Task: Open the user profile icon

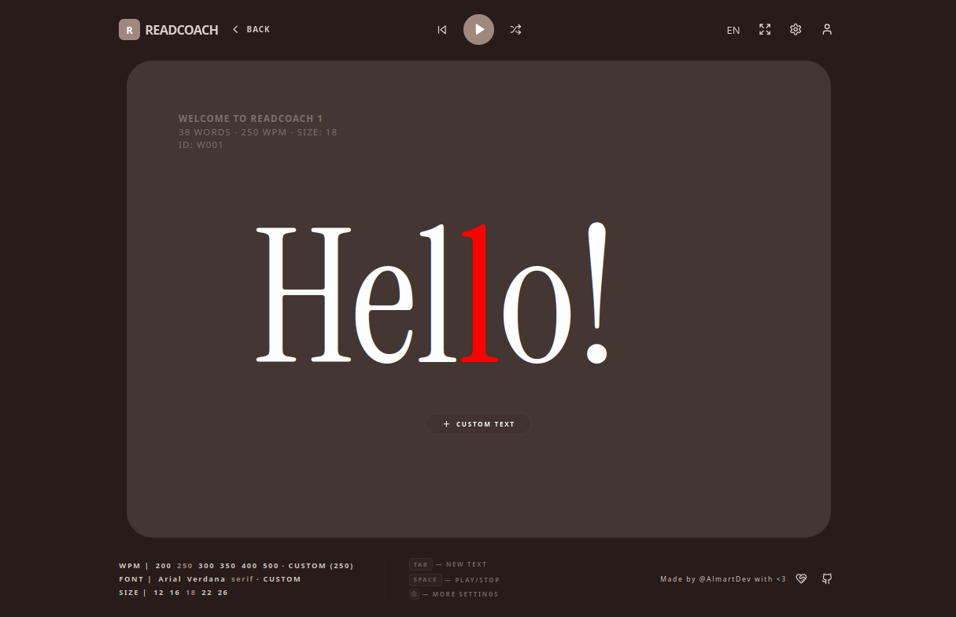Action: [827, 30]
